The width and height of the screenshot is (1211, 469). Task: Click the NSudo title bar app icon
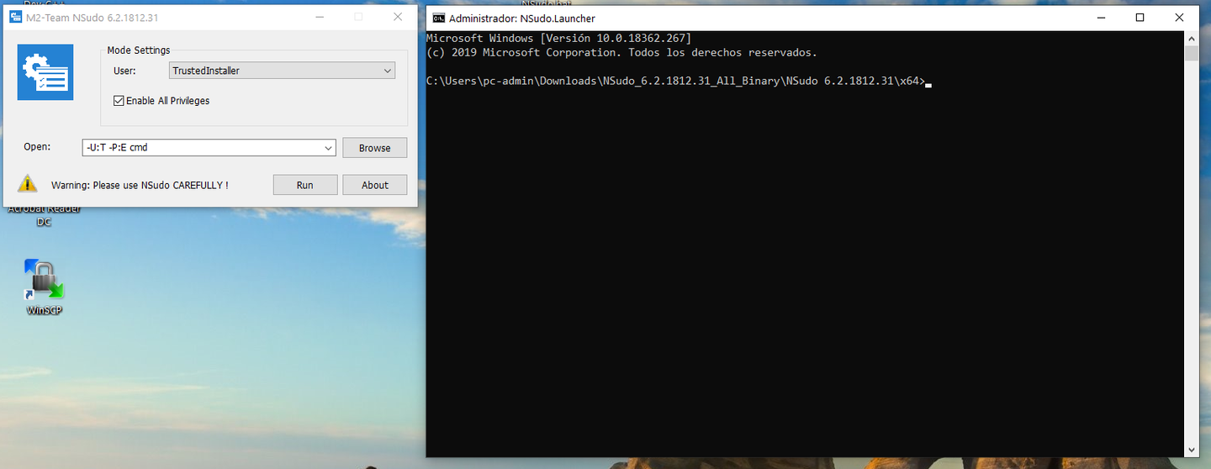point(15,17)
